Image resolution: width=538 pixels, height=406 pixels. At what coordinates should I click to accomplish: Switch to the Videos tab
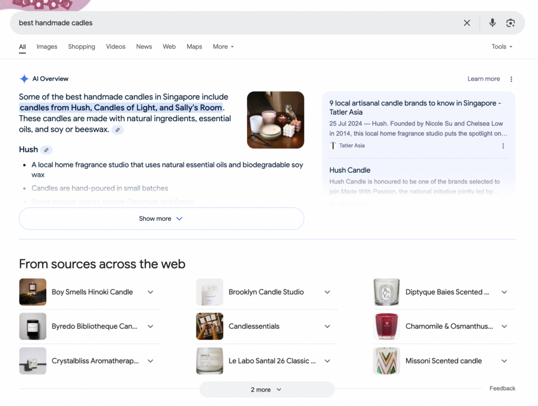pyautogui.click(x=116, y=47)
